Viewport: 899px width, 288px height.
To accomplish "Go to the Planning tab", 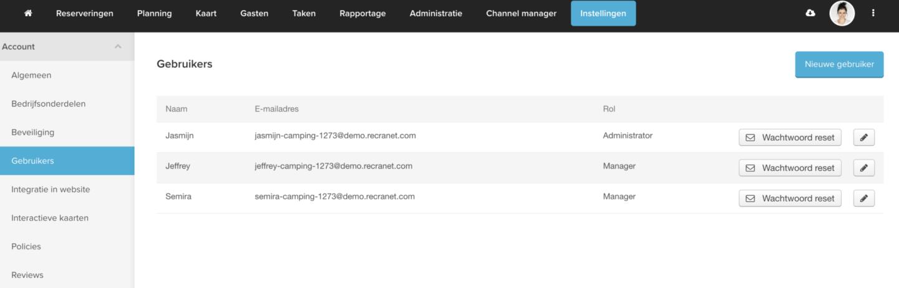I will tap(154, 14).
